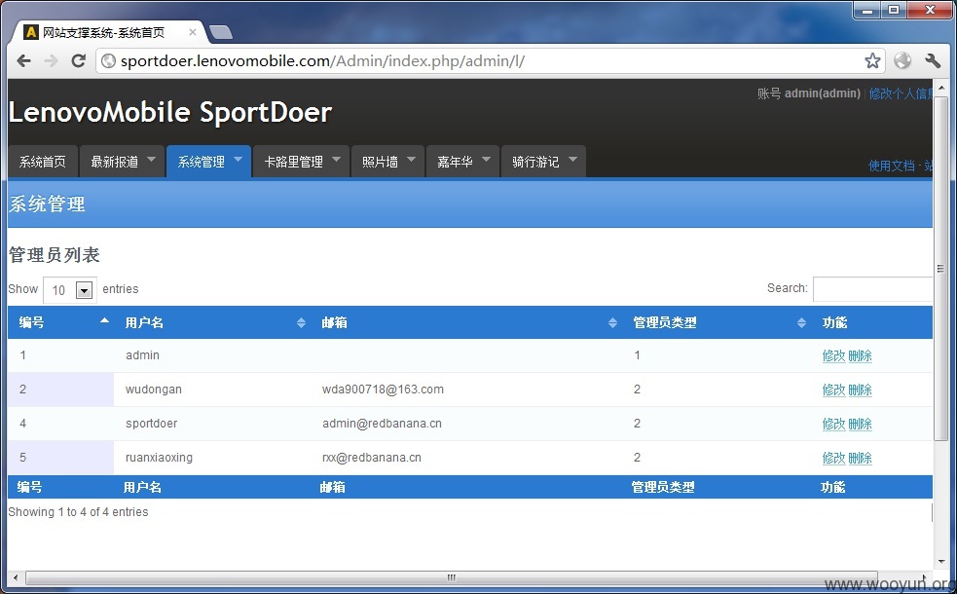The width and height of the screenshot is (957, 594).
Task: Sort by the 用户名 column header
Action: (x=212, y=322)
